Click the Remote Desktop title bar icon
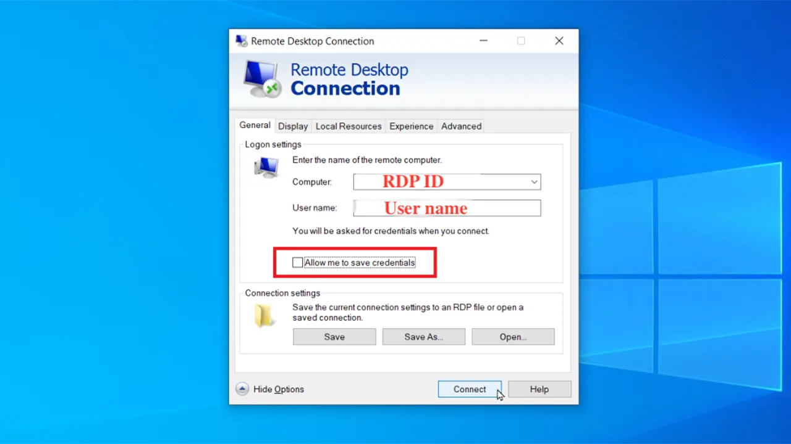Screen dimensions: 791x444 pos(241,41)
